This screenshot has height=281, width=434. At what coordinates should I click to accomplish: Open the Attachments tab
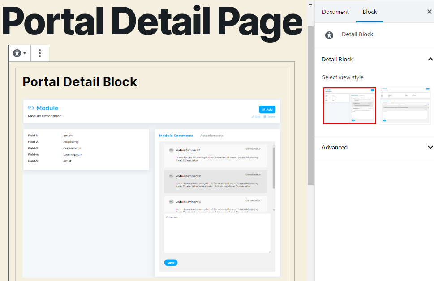(x=211, y=136)
